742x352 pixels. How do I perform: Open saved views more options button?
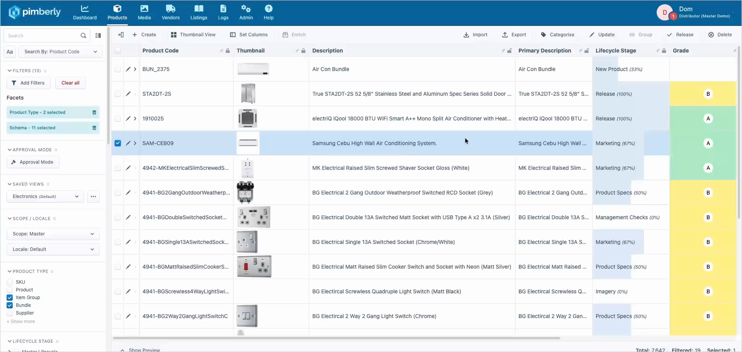(x=93, y=196)
